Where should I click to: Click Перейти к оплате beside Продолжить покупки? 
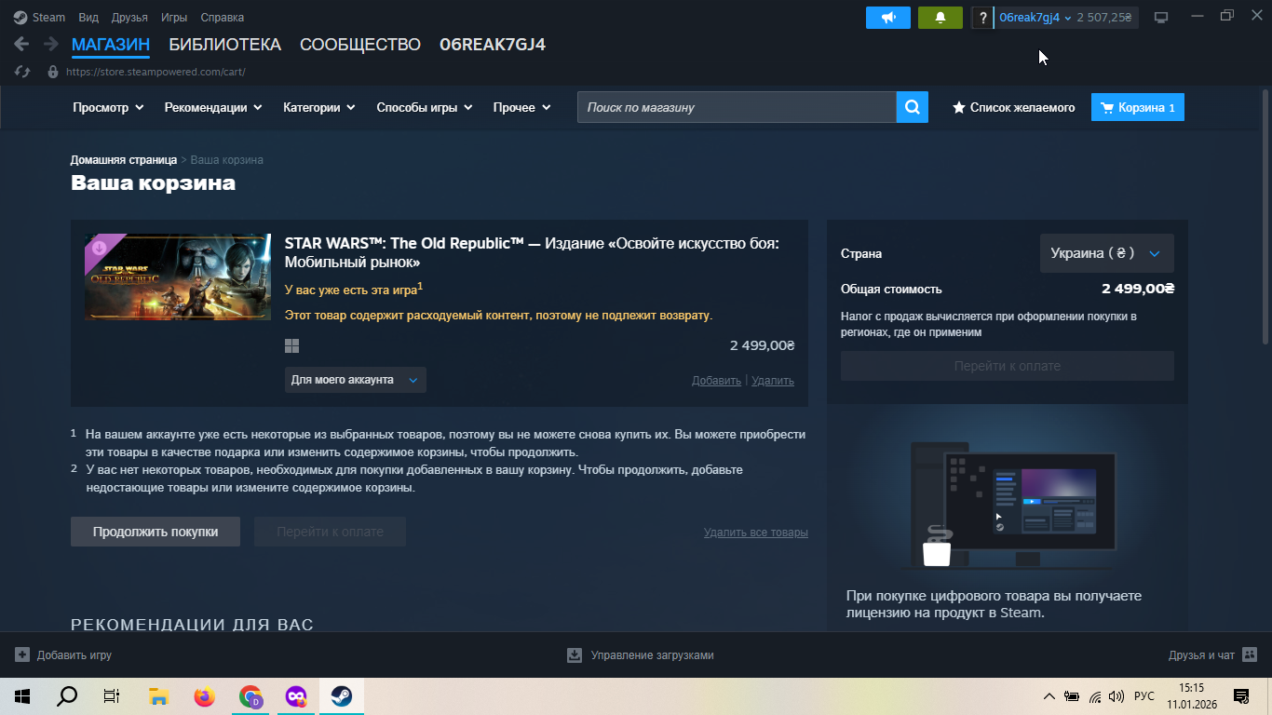pyautogui.click(x=330, y=532)
